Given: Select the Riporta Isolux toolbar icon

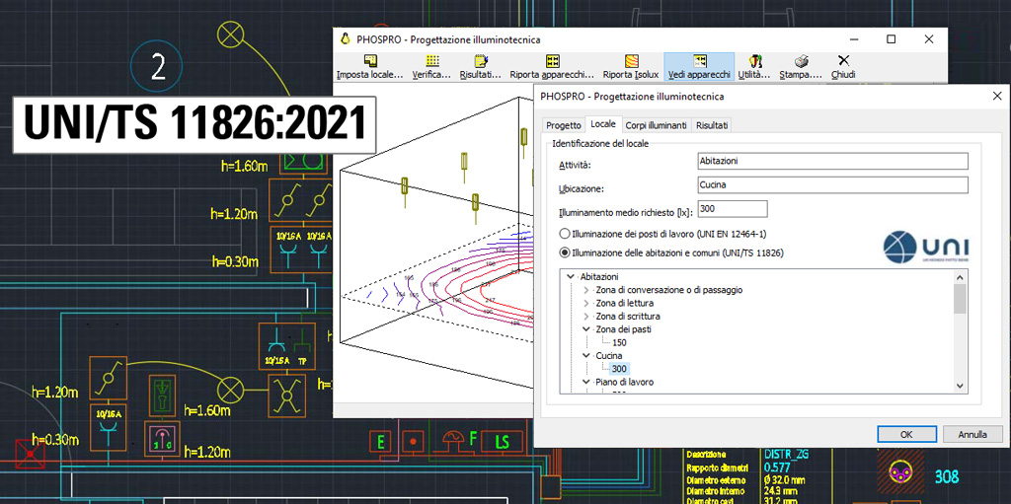Looking at the screenshot, I should 631,67.
